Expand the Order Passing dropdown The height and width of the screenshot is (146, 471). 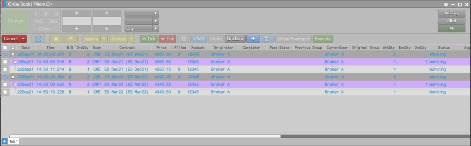pyautogui.click(x=293, y=39)
